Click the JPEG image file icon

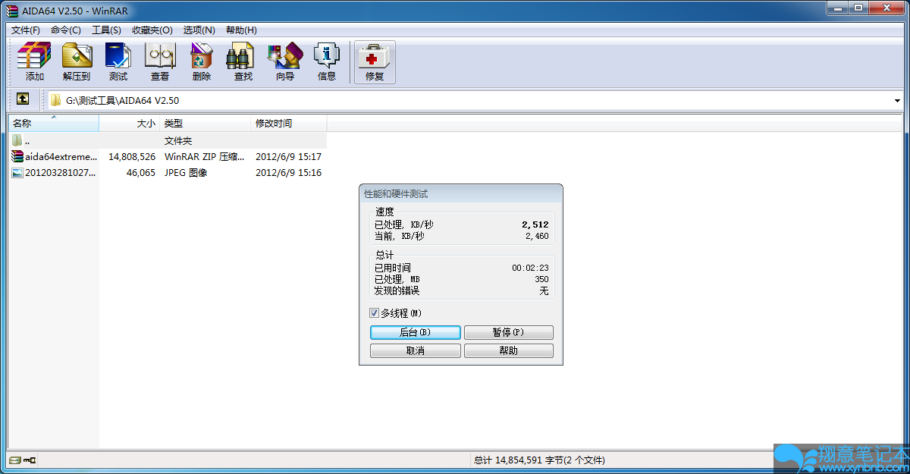coord(17,172)
